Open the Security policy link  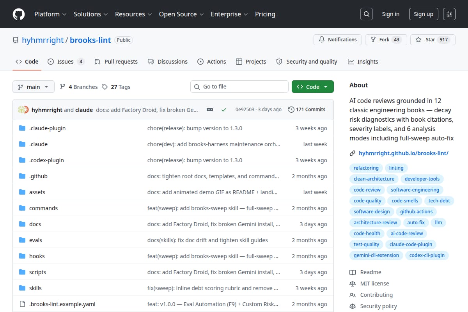pyautogui.click(x=378, y=306)
